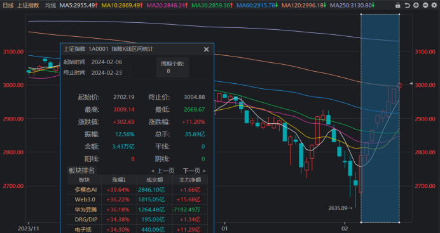The width and height of the screenshot is (440, 233).
Task: Open chart settings gear icon
Action: [434, 5]
